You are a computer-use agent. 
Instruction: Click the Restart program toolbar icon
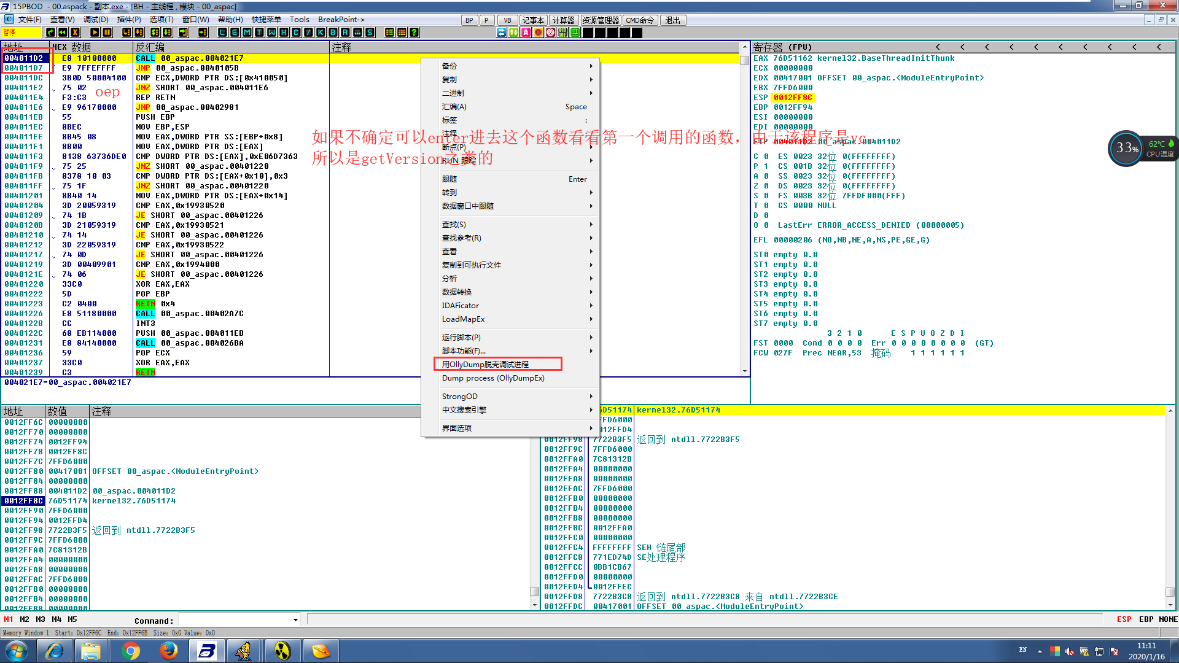tap(63, 33)
